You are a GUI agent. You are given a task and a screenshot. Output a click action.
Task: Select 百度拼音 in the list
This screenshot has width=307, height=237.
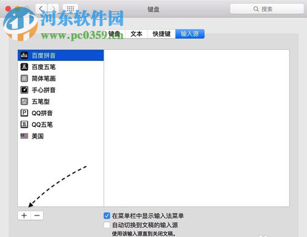[x=61, y=55]
